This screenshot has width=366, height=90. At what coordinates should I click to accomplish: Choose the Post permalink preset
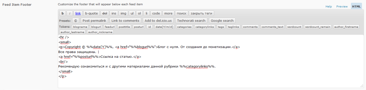coord(95,21)
